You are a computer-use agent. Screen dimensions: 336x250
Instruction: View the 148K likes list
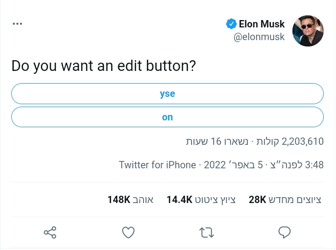(130, 200)
